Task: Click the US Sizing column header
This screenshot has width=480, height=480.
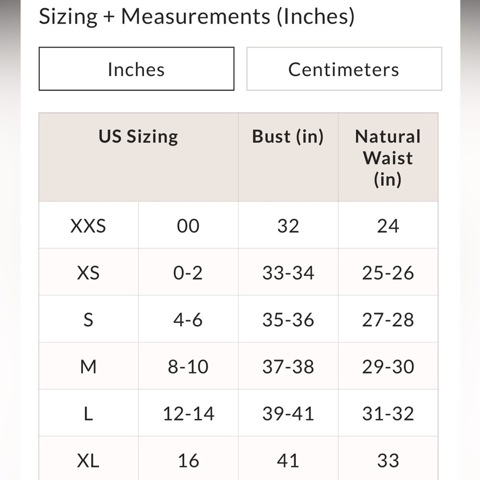Action: click(x=138, y=137)
